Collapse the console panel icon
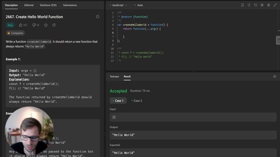The image size is (280, 157). pos(275,77)
